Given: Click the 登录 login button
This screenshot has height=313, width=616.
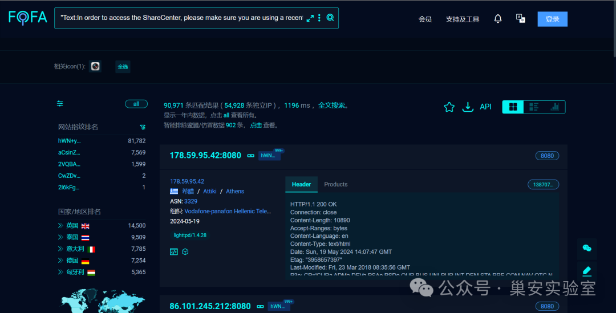Looking at the screenshot, I should [x=552, y=19].
